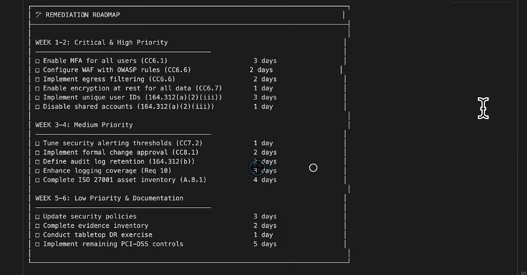Mark Complete evidence inventory checkbox
Screen dimensions: 527x275
point(37,226)
